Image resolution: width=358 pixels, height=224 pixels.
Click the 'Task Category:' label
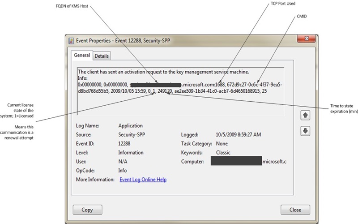[196, 144]
